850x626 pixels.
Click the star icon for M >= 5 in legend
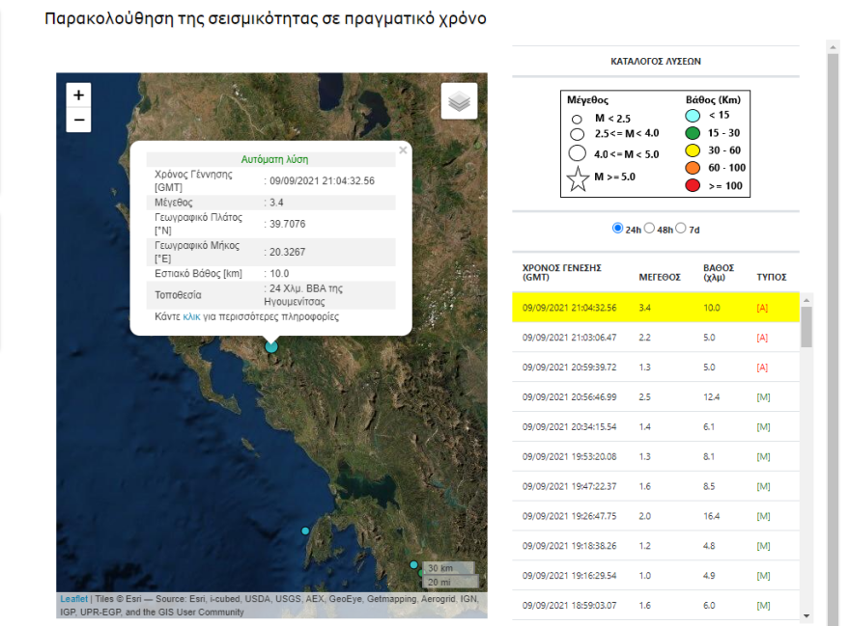[x=578, y=177]
